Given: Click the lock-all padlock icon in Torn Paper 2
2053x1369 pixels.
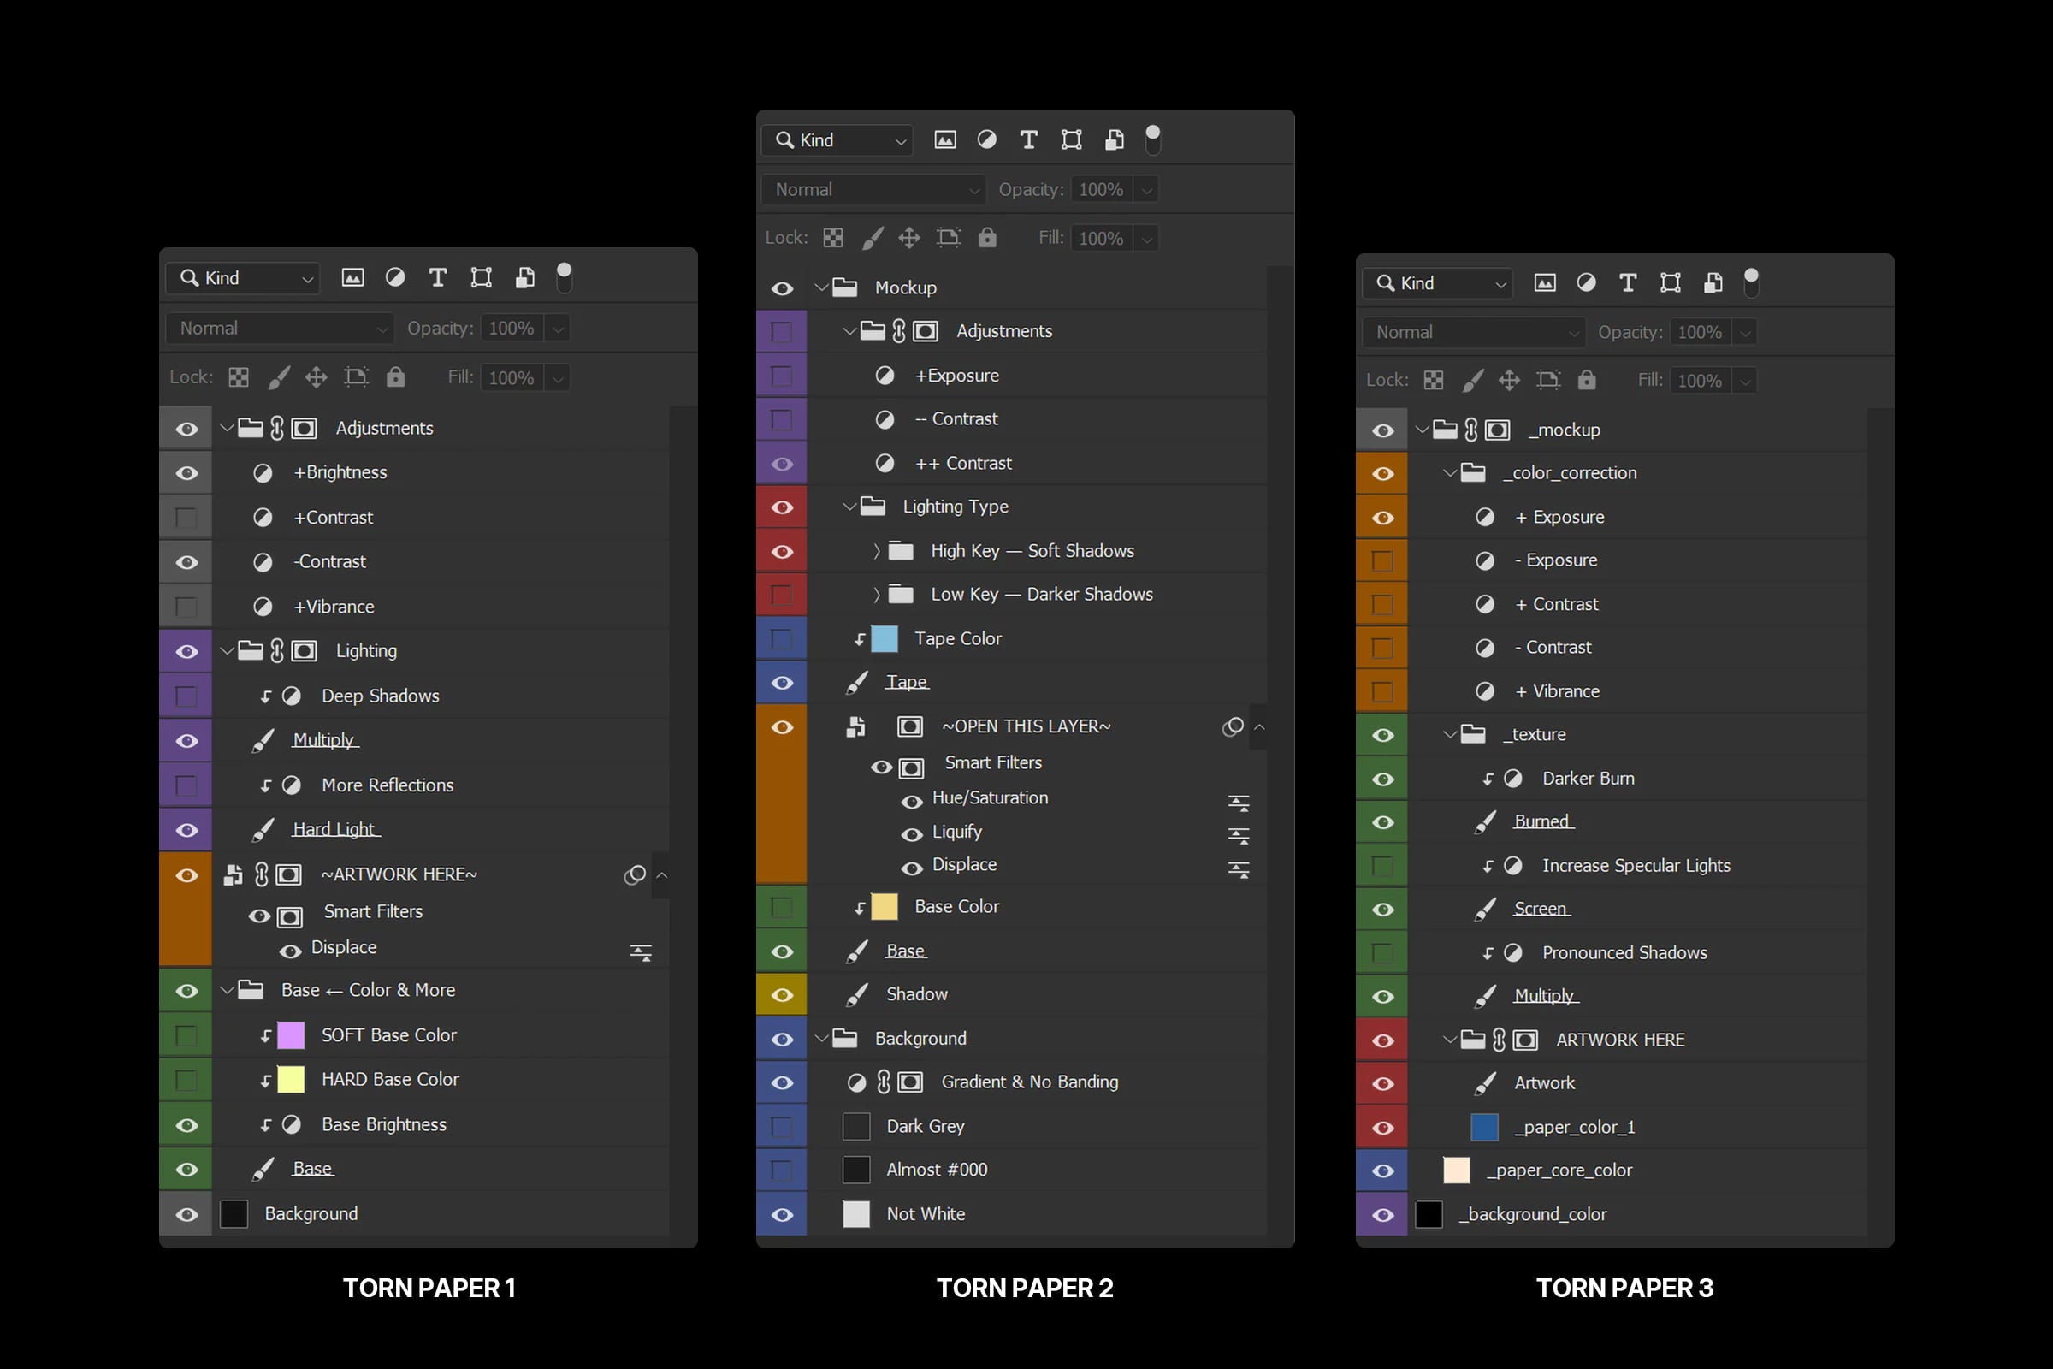Looking at the screenshot, I should (987, 238).
